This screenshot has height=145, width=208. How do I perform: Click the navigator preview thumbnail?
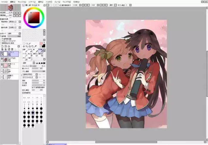click(10, 7)
